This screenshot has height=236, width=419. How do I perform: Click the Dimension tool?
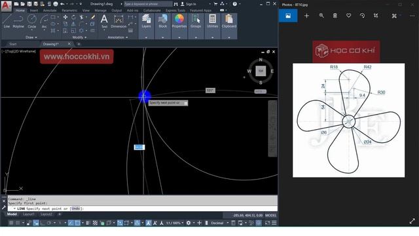[x=118, y=21]
